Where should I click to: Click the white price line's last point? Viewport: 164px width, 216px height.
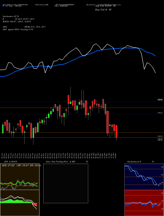click(x=155, y=73)
